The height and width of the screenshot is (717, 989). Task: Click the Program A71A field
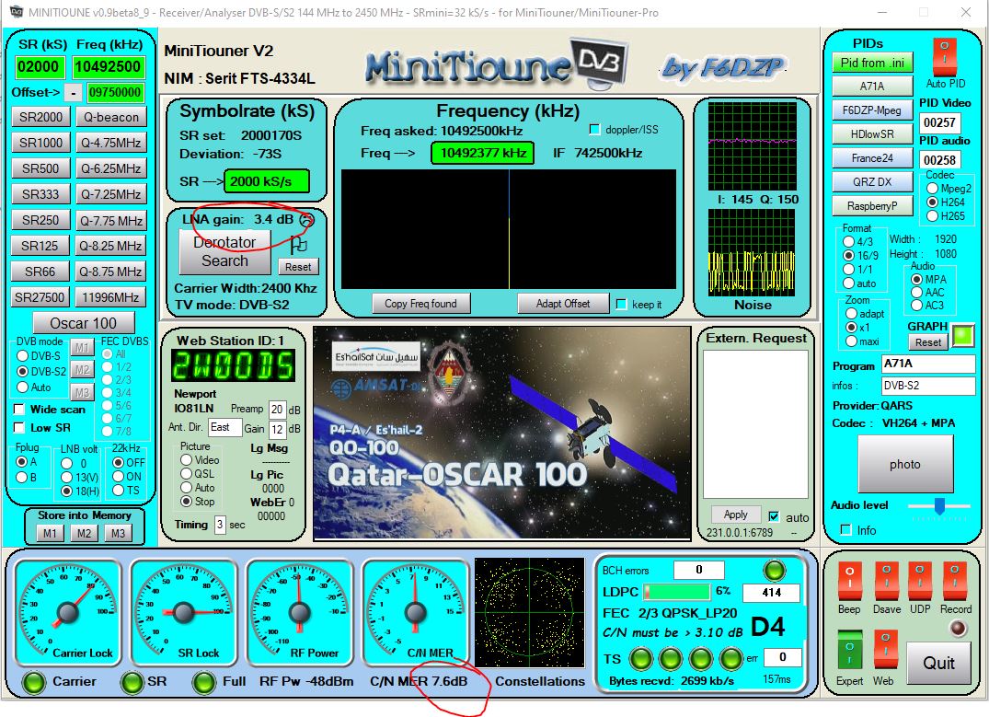click(x=927, y=364)
